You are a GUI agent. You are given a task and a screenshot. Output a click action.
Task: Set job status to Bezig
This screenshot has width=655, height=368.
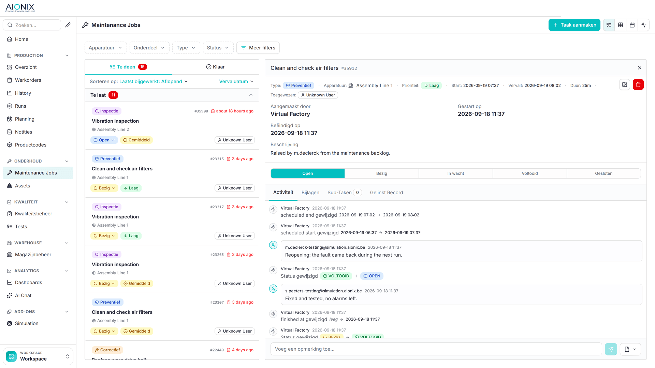(x=381, y=173)
